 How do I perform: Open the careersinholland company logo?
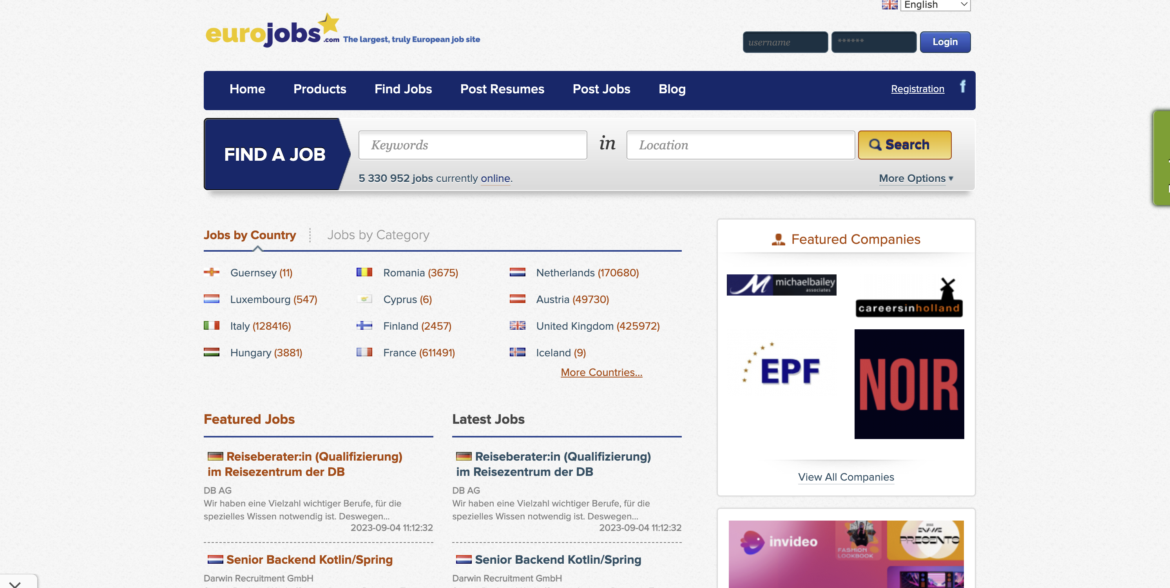(909, 298)
